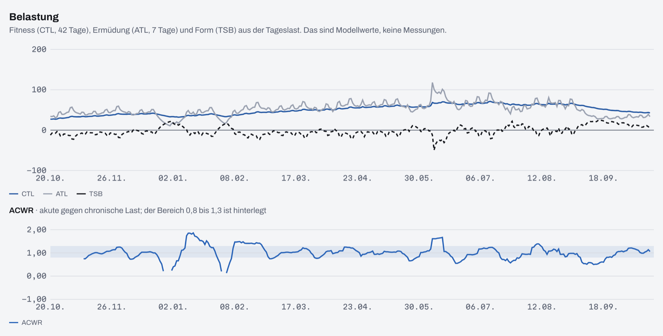Viewport: 663px width, 336px height.
Task: Click the black TSB legend line swatch
Action: pyautogui.click(x=81, y=194)
